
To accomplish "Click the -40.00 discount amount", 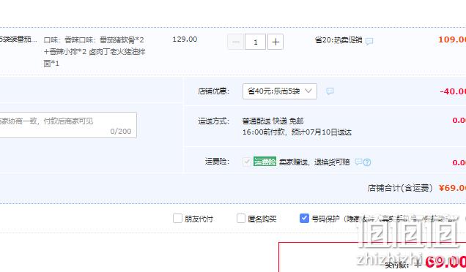I will [x=453, y=91].
